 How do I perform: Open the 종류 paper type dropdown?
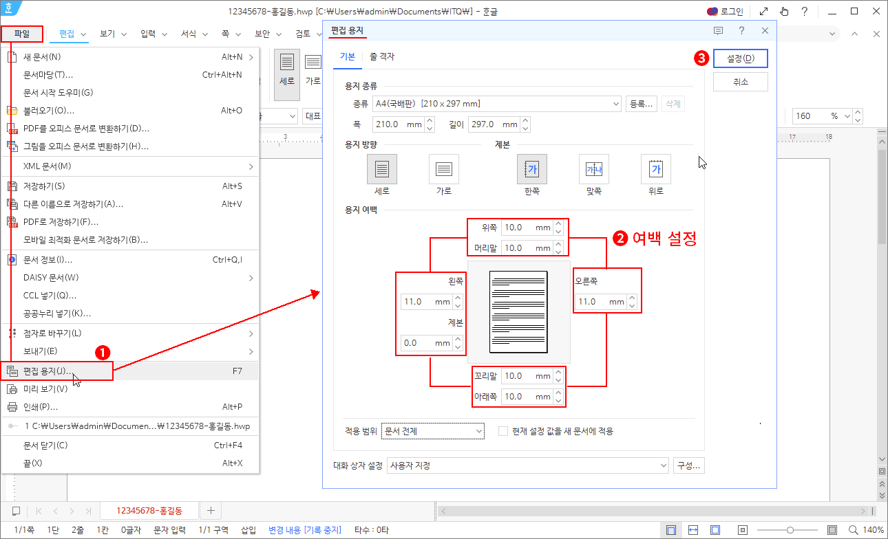pyautogui.click(x=496, y=104)
